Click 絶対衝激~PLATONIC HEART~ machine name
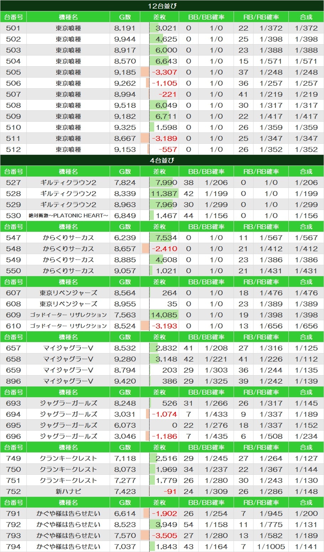Viewport: 324px width, 552px height. click(68, 216)
